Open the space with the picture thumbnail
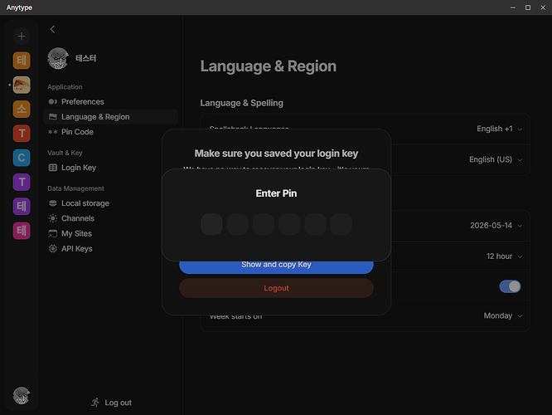The image size is (552, 415). 22,85
